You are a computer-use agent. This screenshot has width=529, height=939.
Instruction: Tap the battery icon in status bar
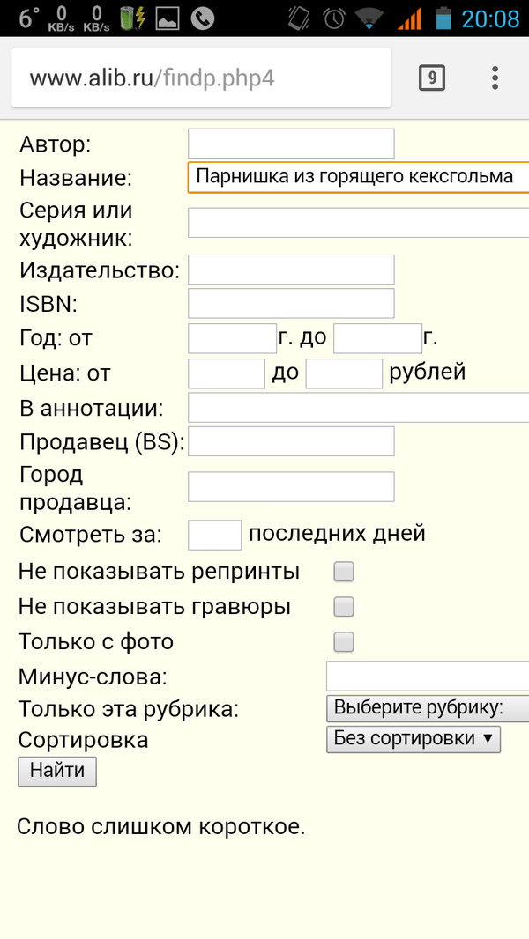pyautogui.click(x=443, y=18)
